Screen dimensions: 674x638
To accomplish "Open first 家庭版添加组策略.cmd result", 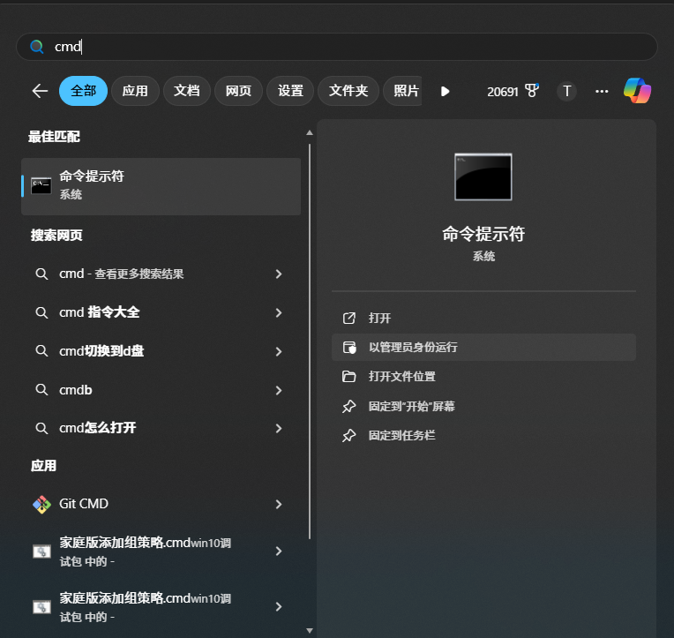I will [161, 552].
